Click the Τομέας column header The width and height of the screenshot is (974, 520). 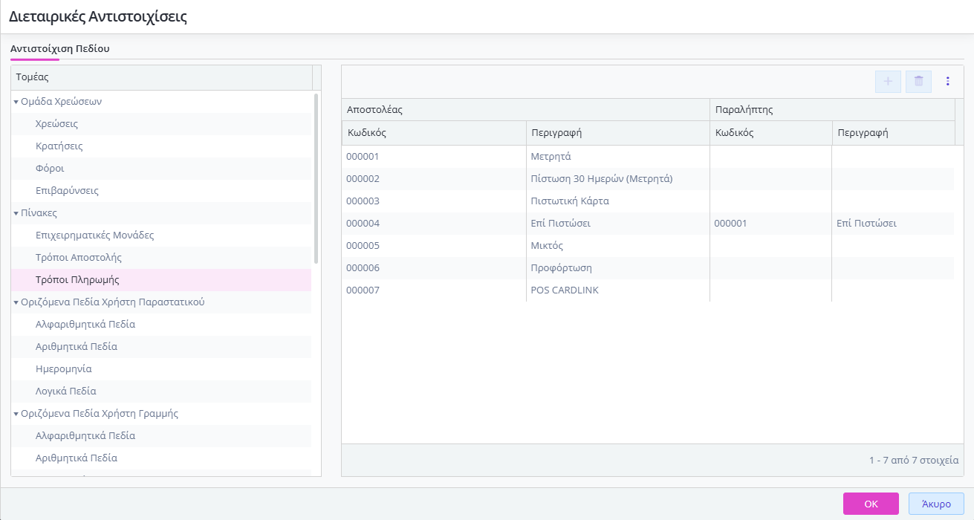coord(161,77)
